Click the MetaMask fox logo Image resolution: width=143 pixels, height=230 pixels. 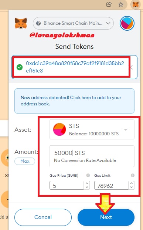(x=21, y=23)
